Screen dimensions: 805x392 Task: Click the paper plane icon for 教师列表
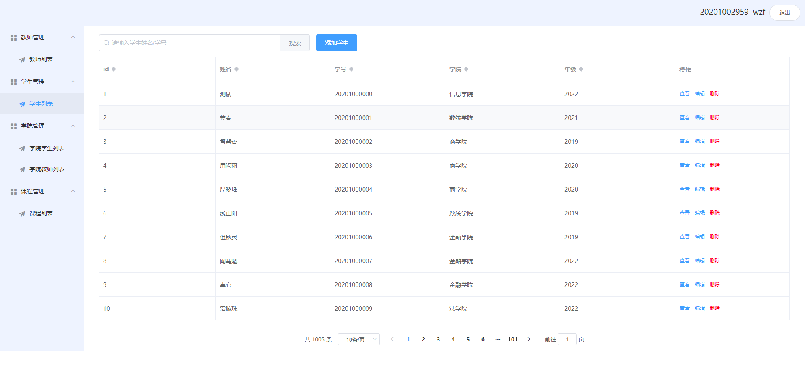pyautogui.click(x=22, y=60)
